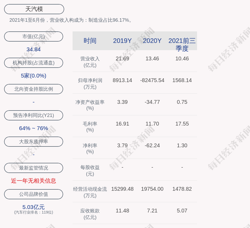Select net profit value -82475.54
This screenshot has width=250, height=228.
(x=152, y=80)
